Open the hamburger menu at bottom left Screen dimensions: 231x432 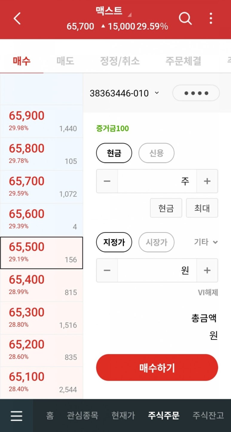point(16,416)
